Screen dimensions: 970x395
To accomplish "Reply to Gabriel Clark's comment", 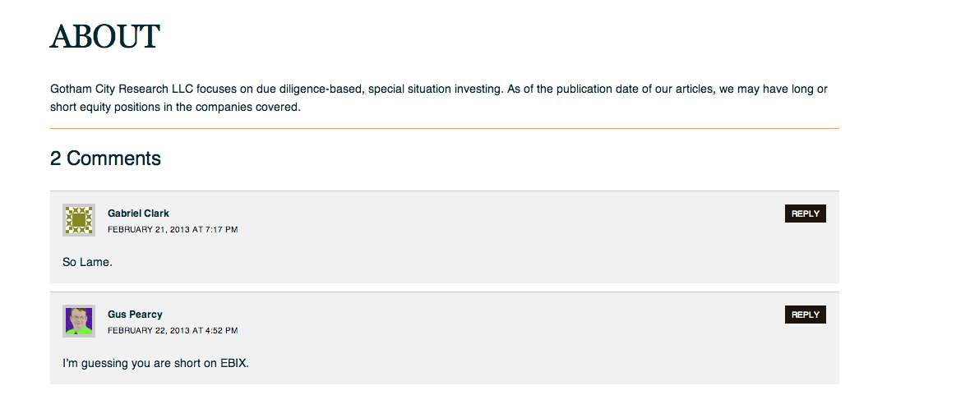I will [x=805, y=214].
